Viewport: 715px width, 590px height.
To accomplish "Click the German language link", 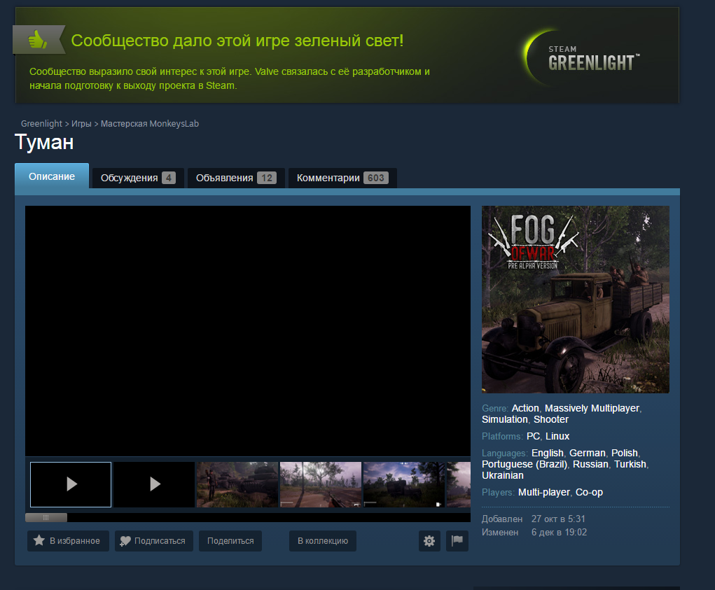I will pyautogui.click(x=588, y=454).
